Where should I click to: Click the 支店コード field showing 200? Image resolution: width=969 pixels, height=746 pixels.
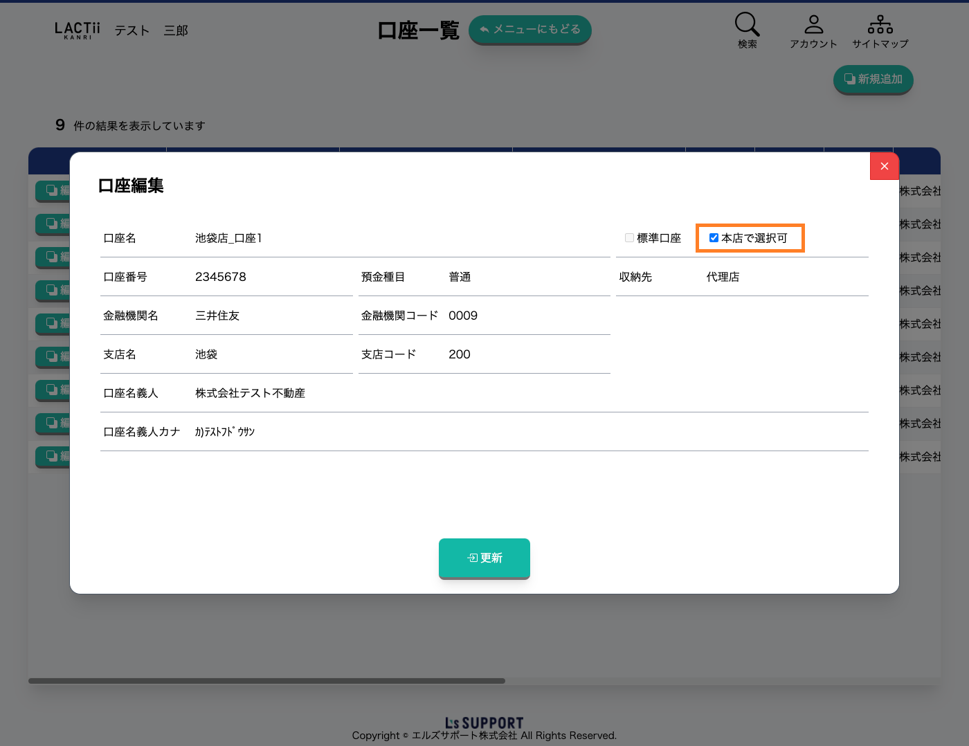tap(526, 354)
